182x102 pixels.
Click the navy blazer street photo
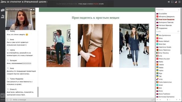134,46
